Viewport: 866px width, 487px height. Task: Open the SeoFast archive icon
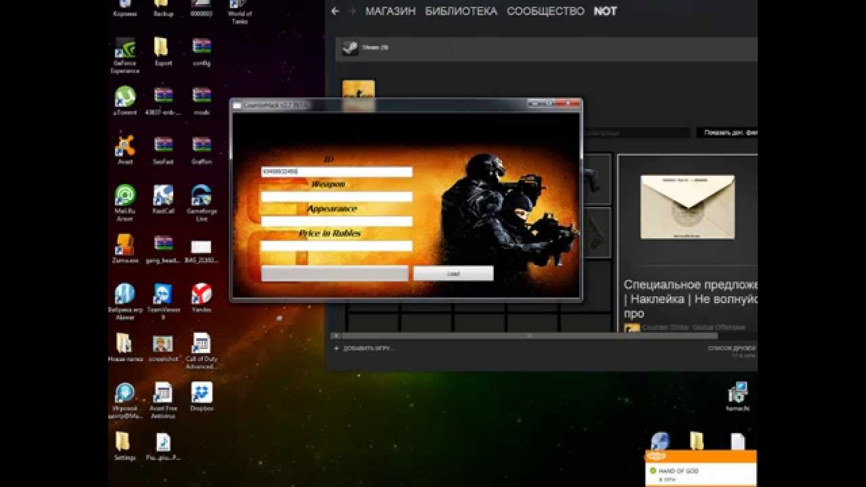point(163,150)
